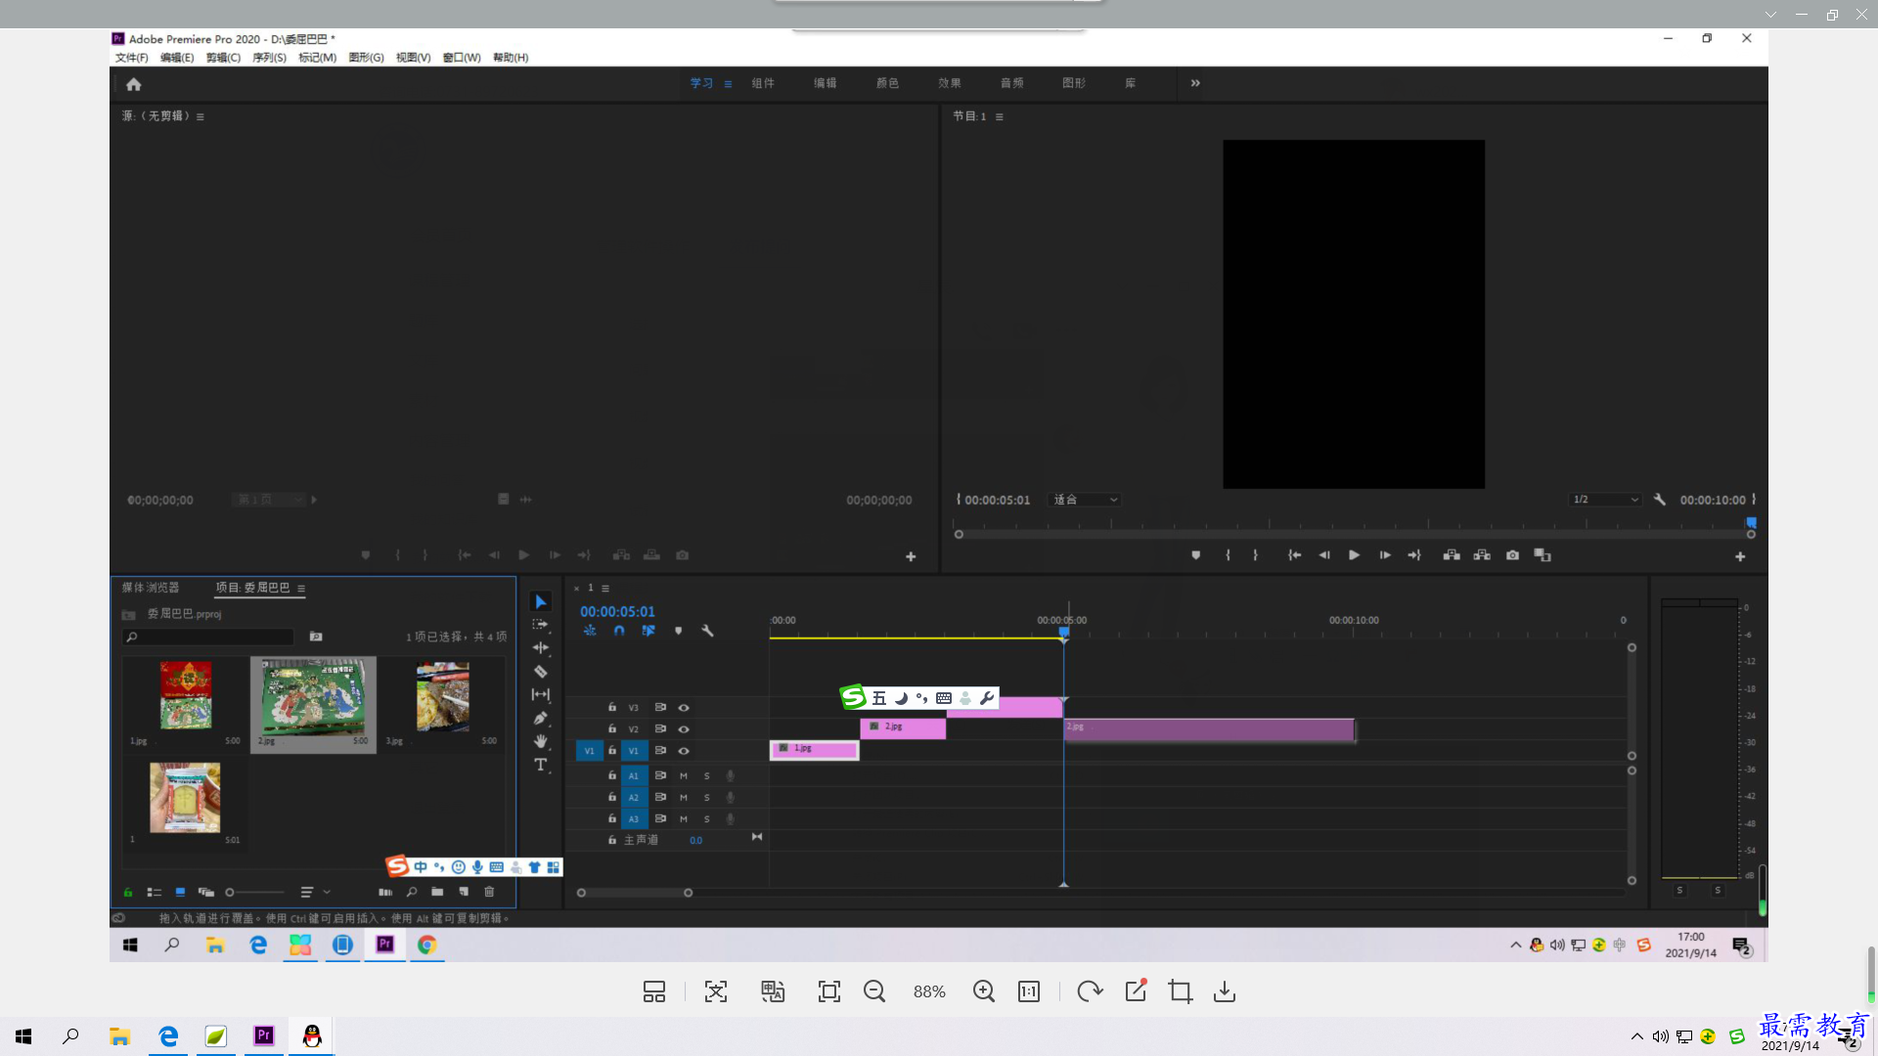
Task: Mark Out point in Program monitor
Action: (1256, 555)
